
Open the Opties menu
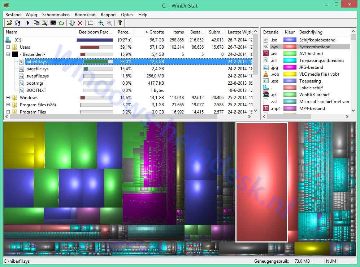(127, 15)
